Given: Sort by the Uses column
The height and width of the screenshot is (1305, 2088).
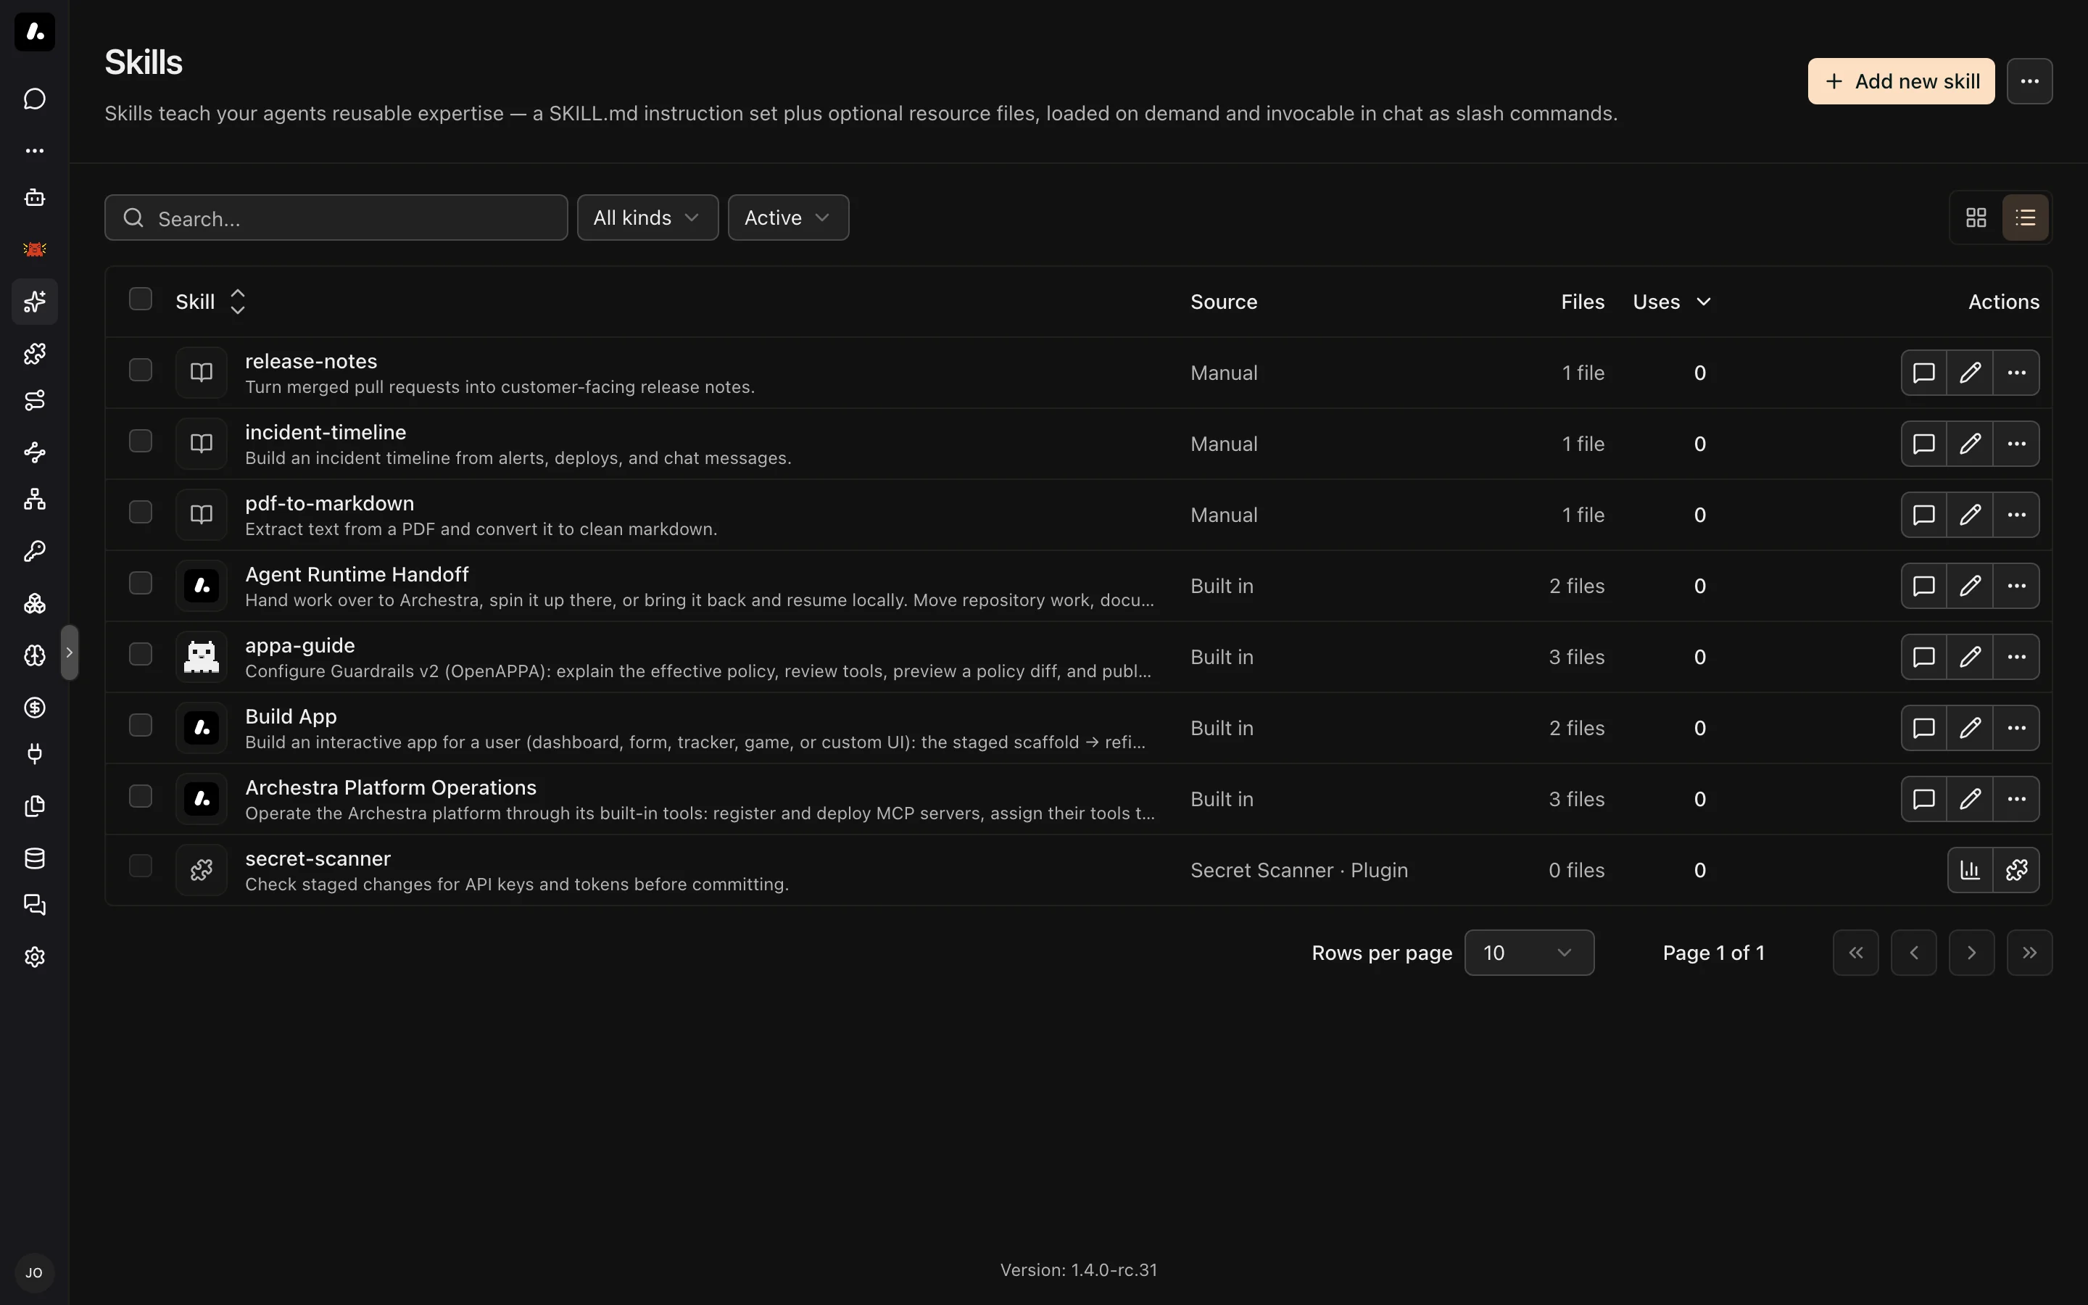Looking at the screenshot, I should (x=1671, y=301).
